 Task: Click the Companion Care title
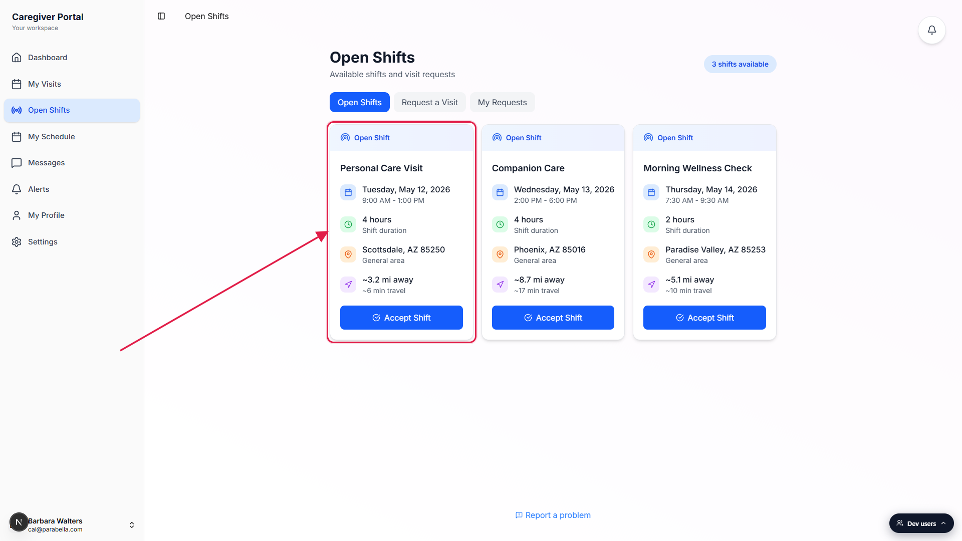click(x=528, y=168)
